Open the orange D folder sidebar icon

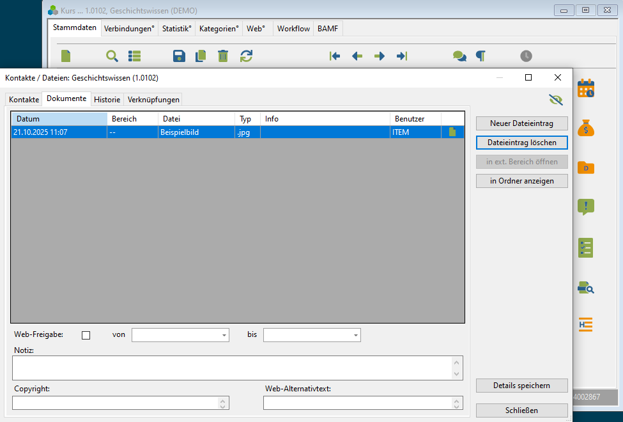click(x=586, y=168)
